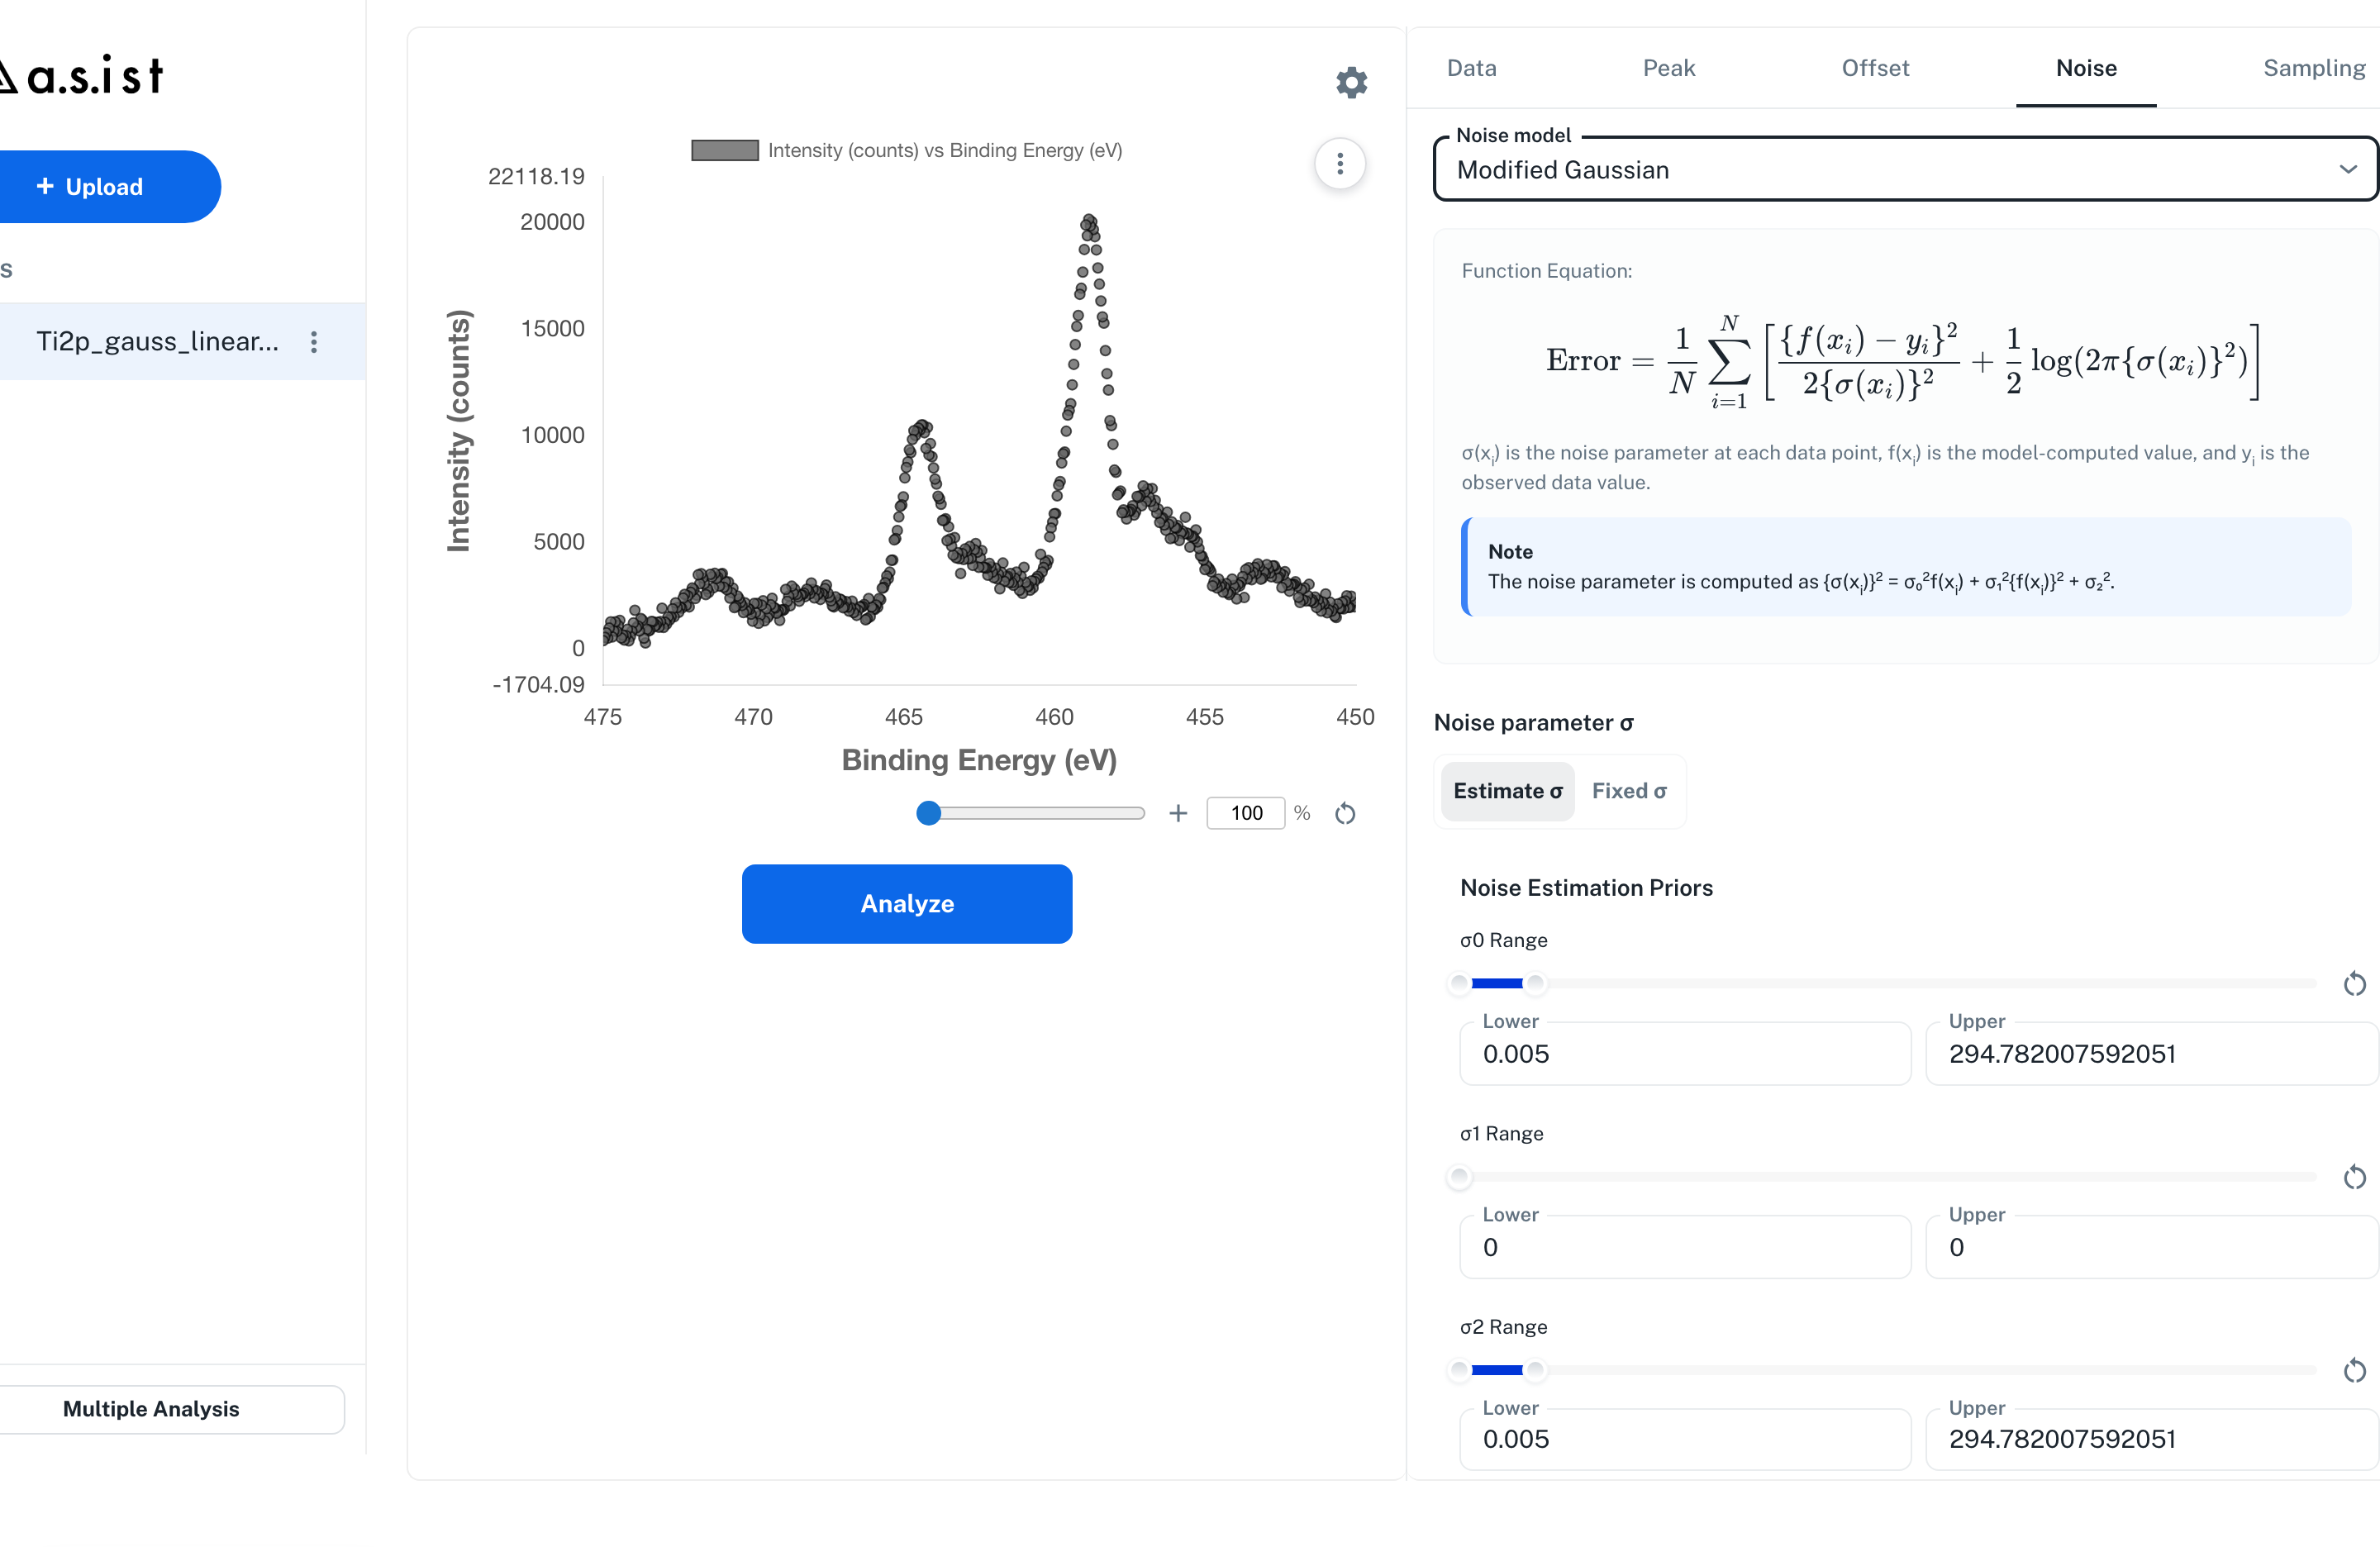This screenshot has width=2380, height=1547.
Task: Open the Offset tab
Action: click(x=1875, y=68)
